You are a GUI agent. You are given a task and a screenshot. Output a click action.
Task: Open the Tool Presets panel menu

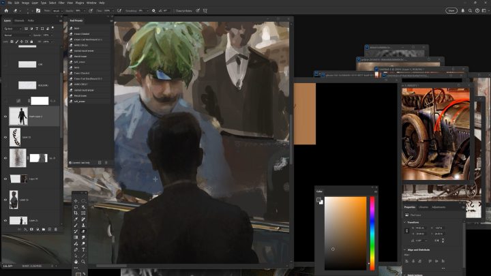tap(111, 20)
